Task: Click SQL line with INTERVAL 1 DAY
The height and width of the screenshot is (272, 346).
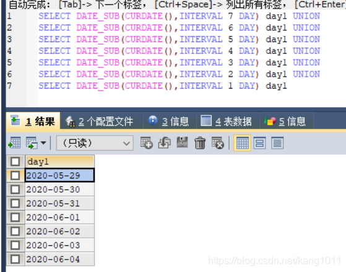Action: (x=163, y=86)
